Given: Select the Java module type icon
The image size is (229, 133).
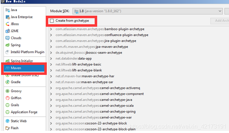Looking at the screenshot, I should click(8, 10).
